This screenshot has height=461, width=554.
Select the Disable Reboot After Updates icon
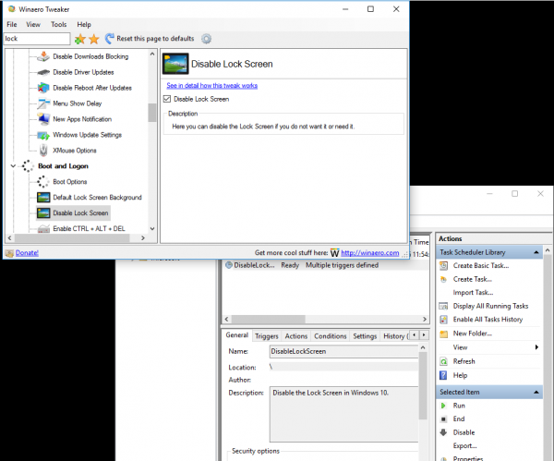(43, 88)
